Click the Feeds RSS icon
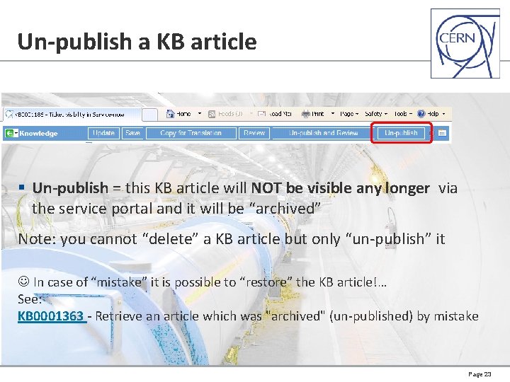 [212, 114]
